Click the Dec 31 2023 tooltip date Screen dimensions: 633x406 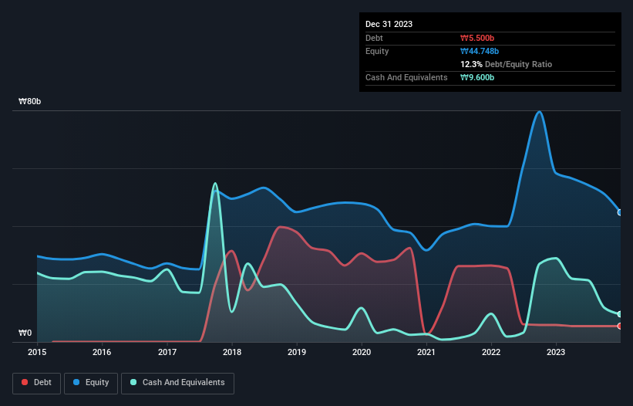coord(389,24)
